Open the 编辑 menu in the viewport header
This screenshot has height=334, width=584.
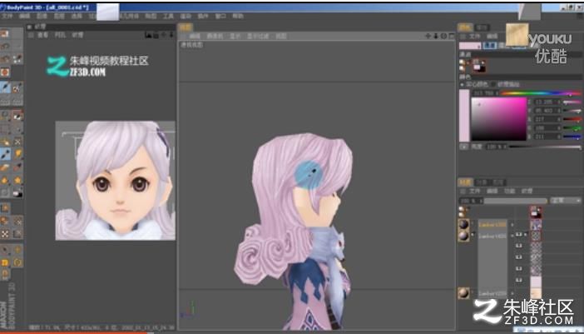pos(195,36)
